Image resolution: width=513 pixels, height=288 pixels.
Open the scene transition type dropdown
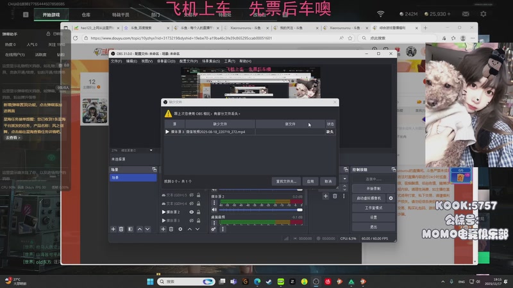click(344, 179)
